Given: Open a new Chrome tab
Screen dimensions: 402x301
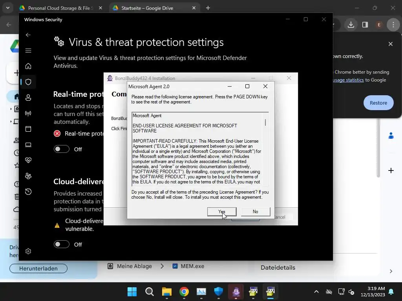Looking at the screenshot, I should pyautogui.click(x=208, y=8).
